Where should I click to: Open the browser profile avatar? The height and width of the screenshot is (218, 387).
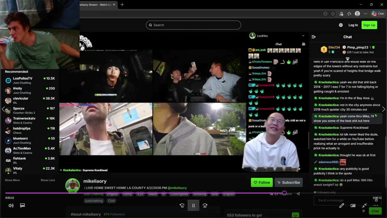[357, 14]
